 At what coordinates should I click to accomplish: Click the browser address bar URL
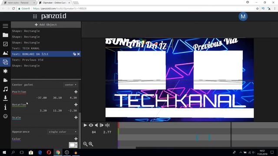60,9
